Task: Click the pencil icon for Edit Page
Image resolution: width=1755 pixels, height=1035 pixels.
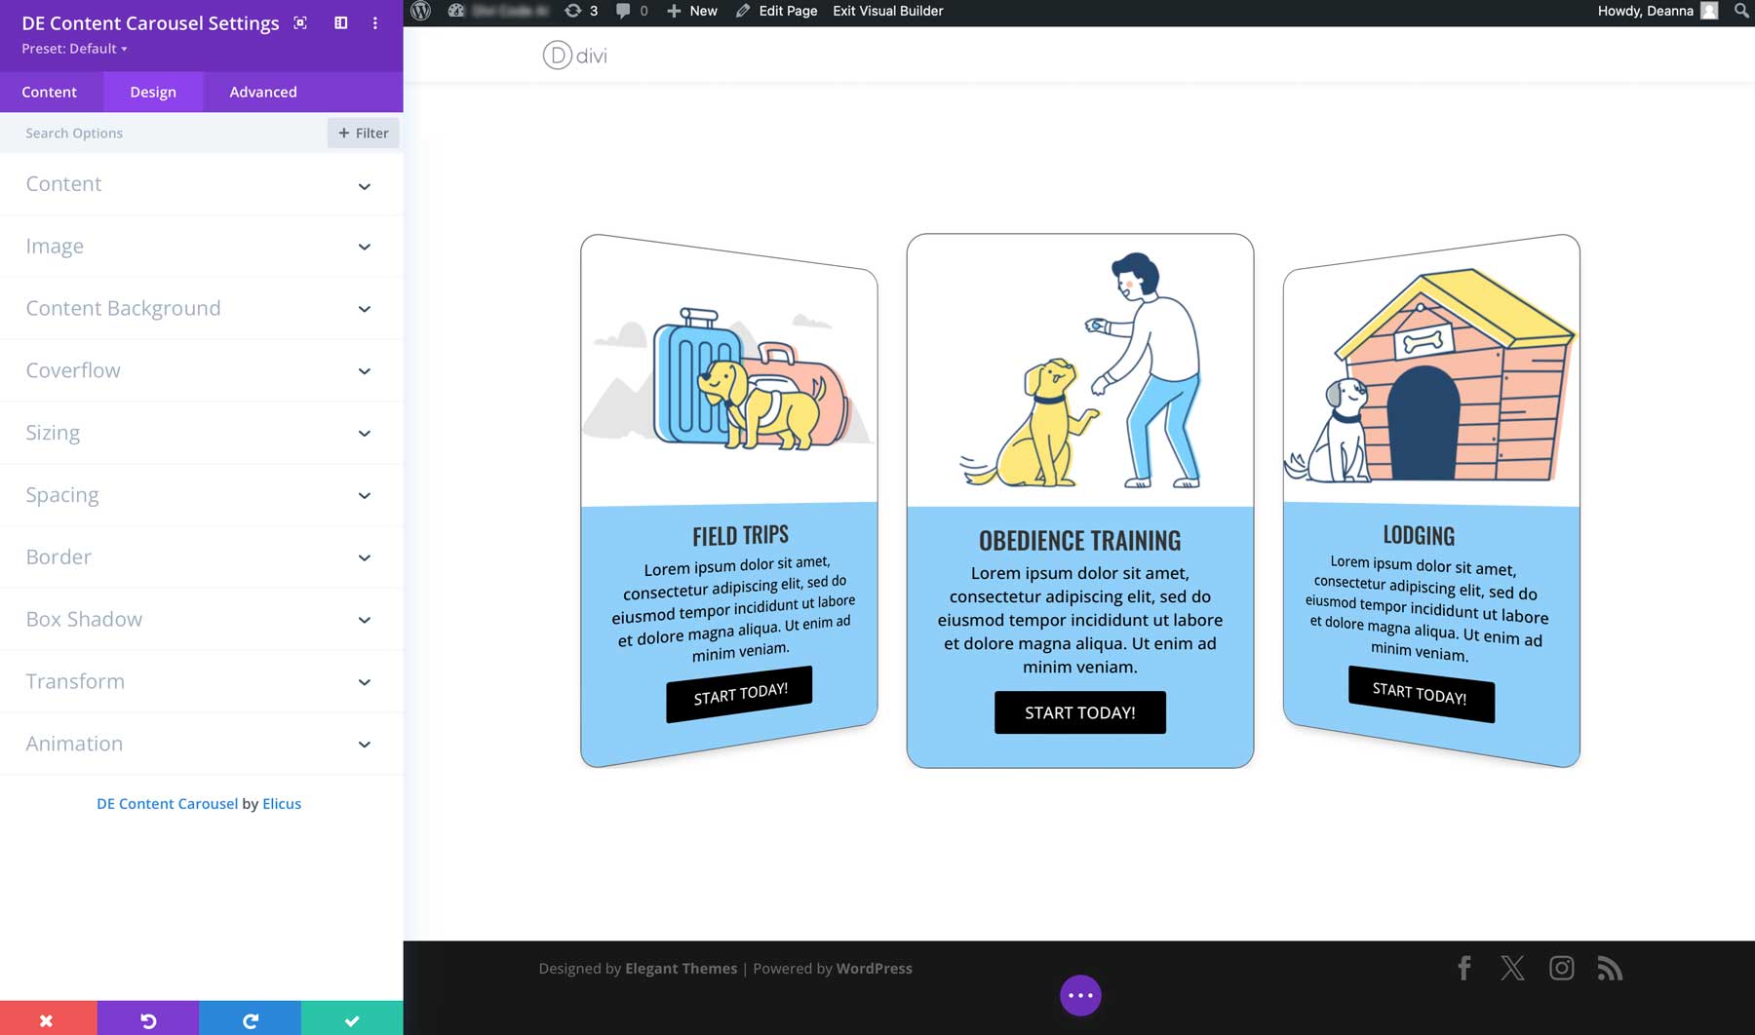Action: point(743,11)
